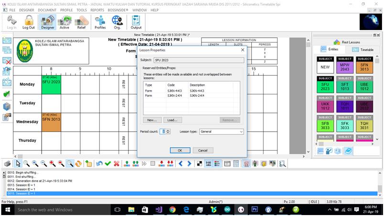
Task: Switch to Active mode icon
Action: (x=64, y=22)
